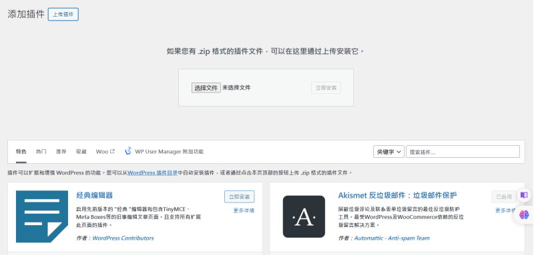This screenshot has width=534, height=255.
Task: Open 更多详情 for 经典编辑器
Action: [244, 210]
